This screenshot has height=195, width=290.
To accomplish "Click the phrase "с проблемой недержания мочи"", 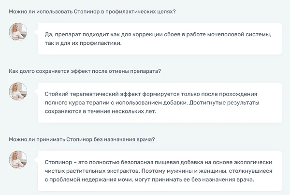I will 89,180.
